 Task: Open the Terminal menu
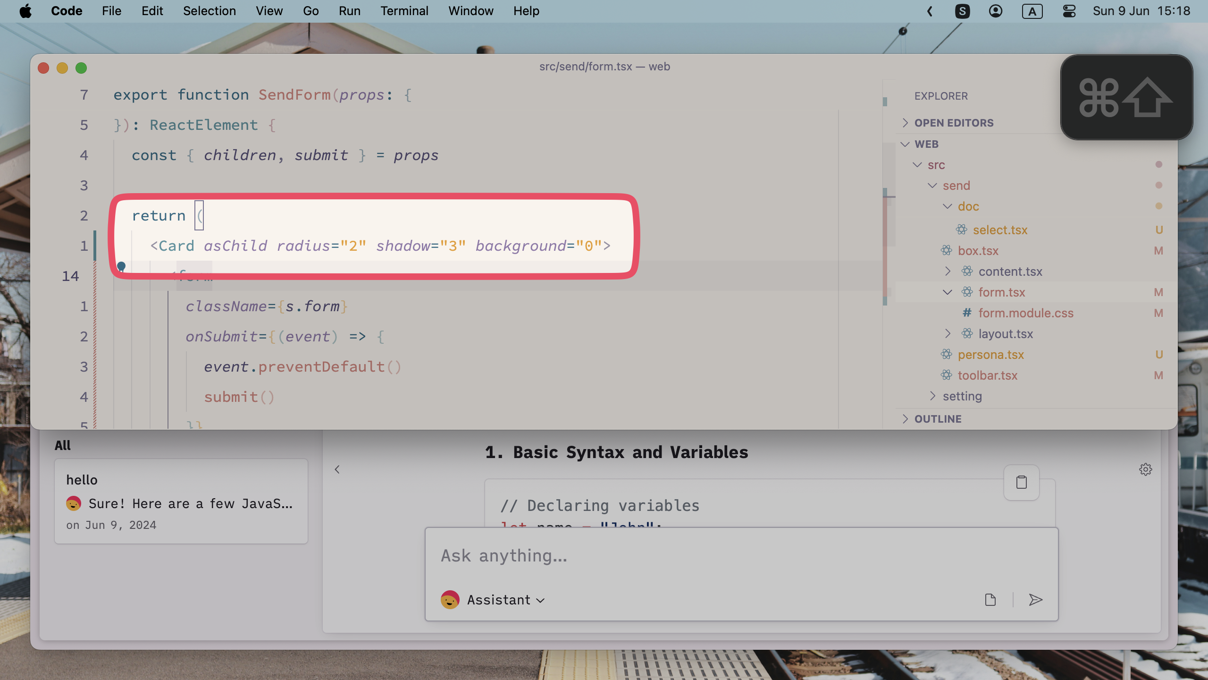[404, 11]
